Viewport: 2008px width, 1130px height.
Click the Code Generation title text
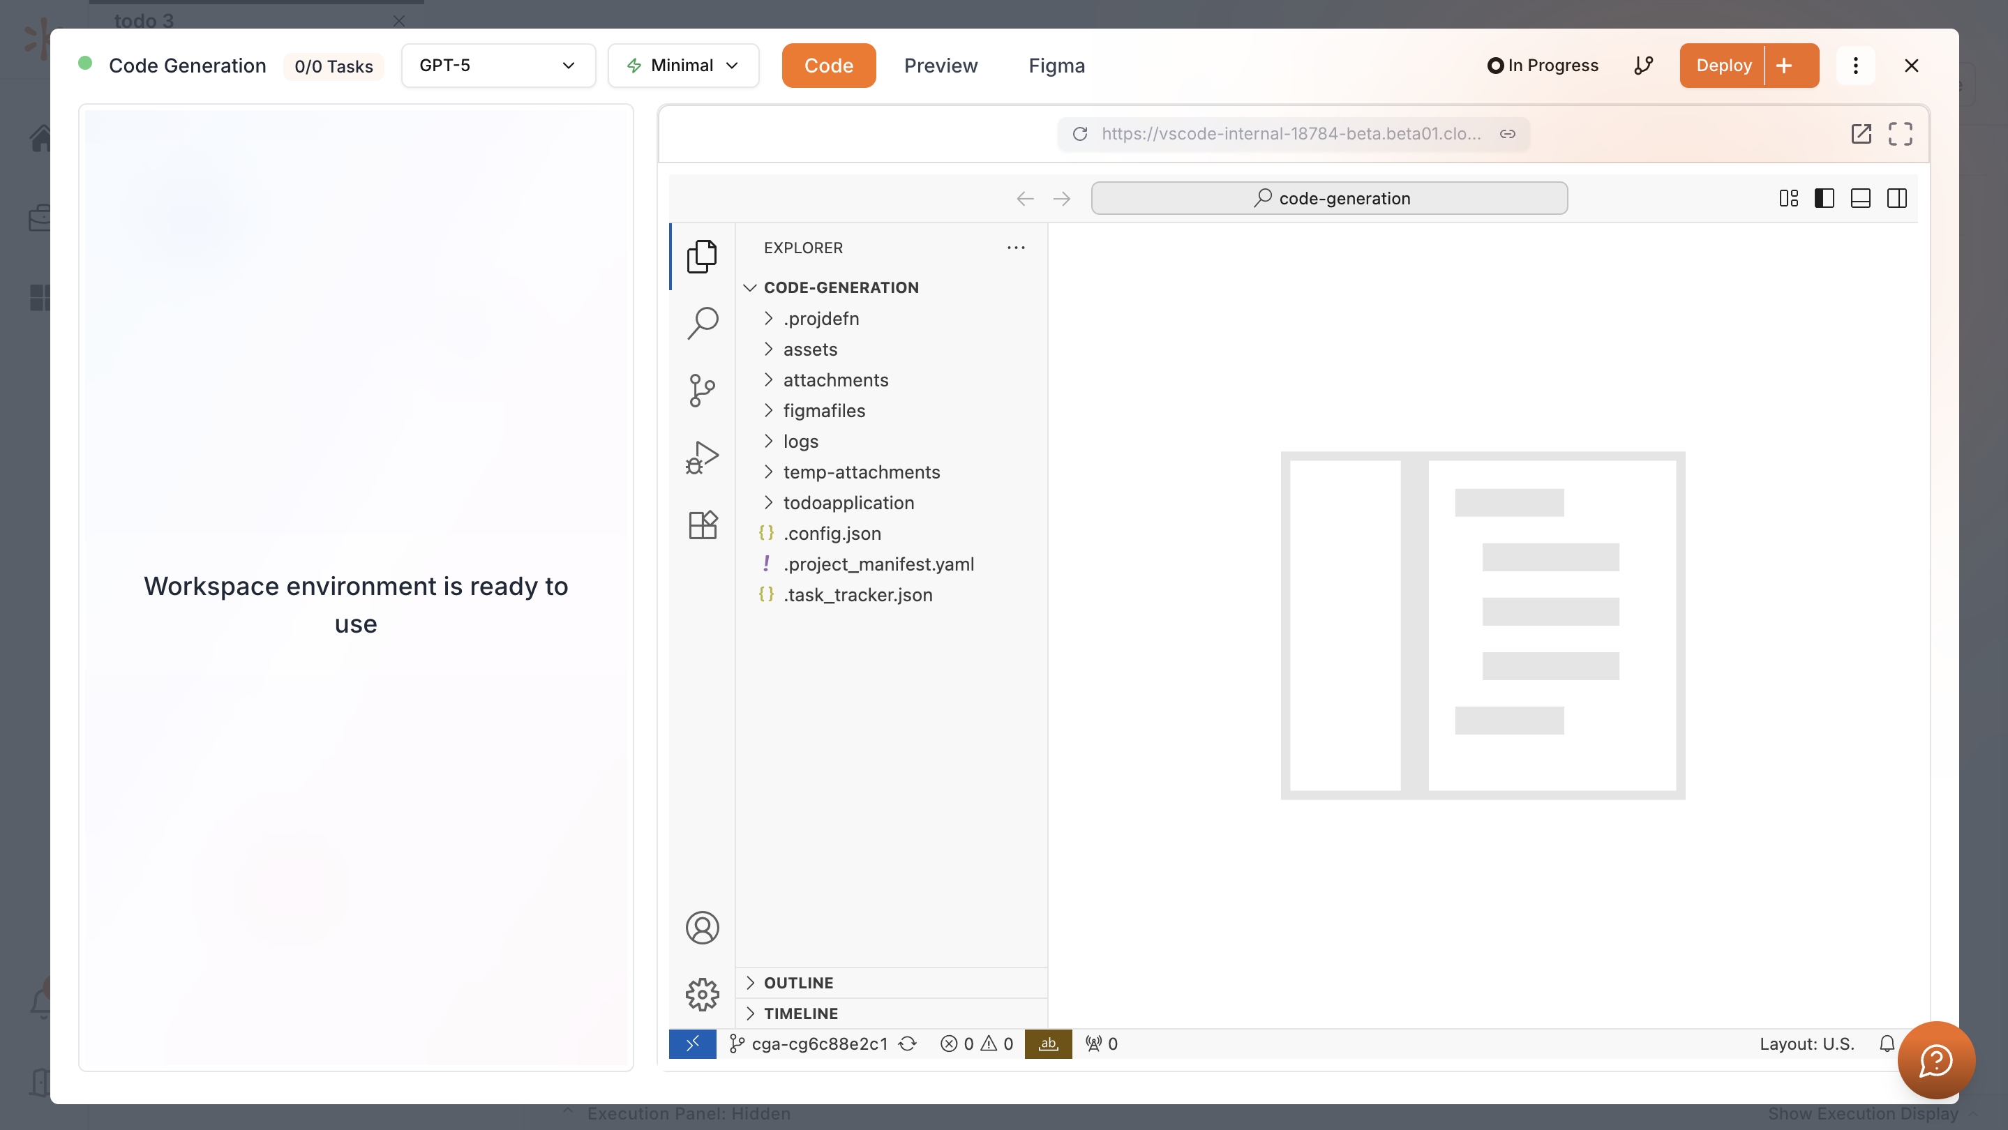pyautogui.click(x=187, y=66)
